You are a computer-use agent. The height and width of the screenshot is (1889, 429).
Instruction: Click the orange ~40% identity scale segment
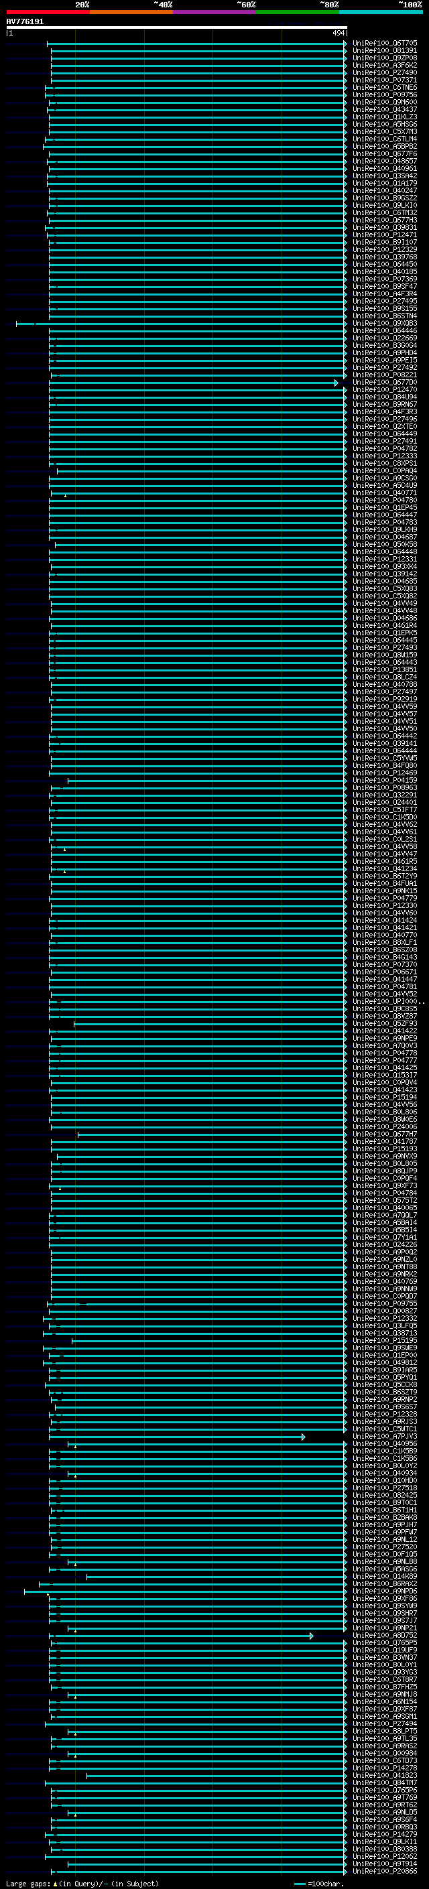point(131,12)
